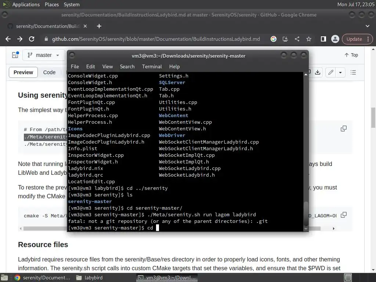Image resolution: width=376 pixels, height=282 pixels.
Task: Toggle GitHub file tree sidebar
Action: point(15,55)
